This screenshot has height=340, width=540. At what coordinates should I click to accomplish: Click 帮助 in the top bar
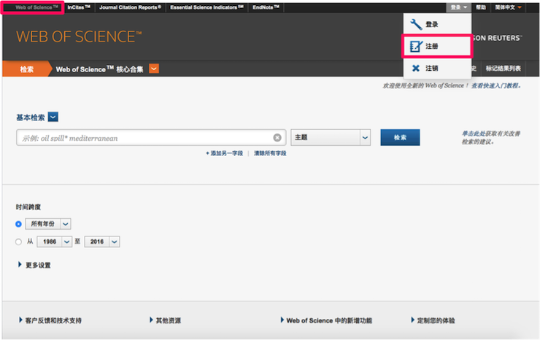coord(481,7)
